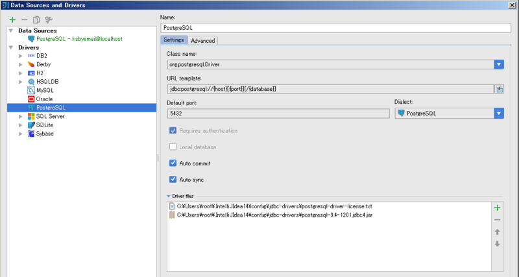Expand the Derby driver node
Image resolution: width=519 pixels, height=277 pixels.
tap(21, 64)
